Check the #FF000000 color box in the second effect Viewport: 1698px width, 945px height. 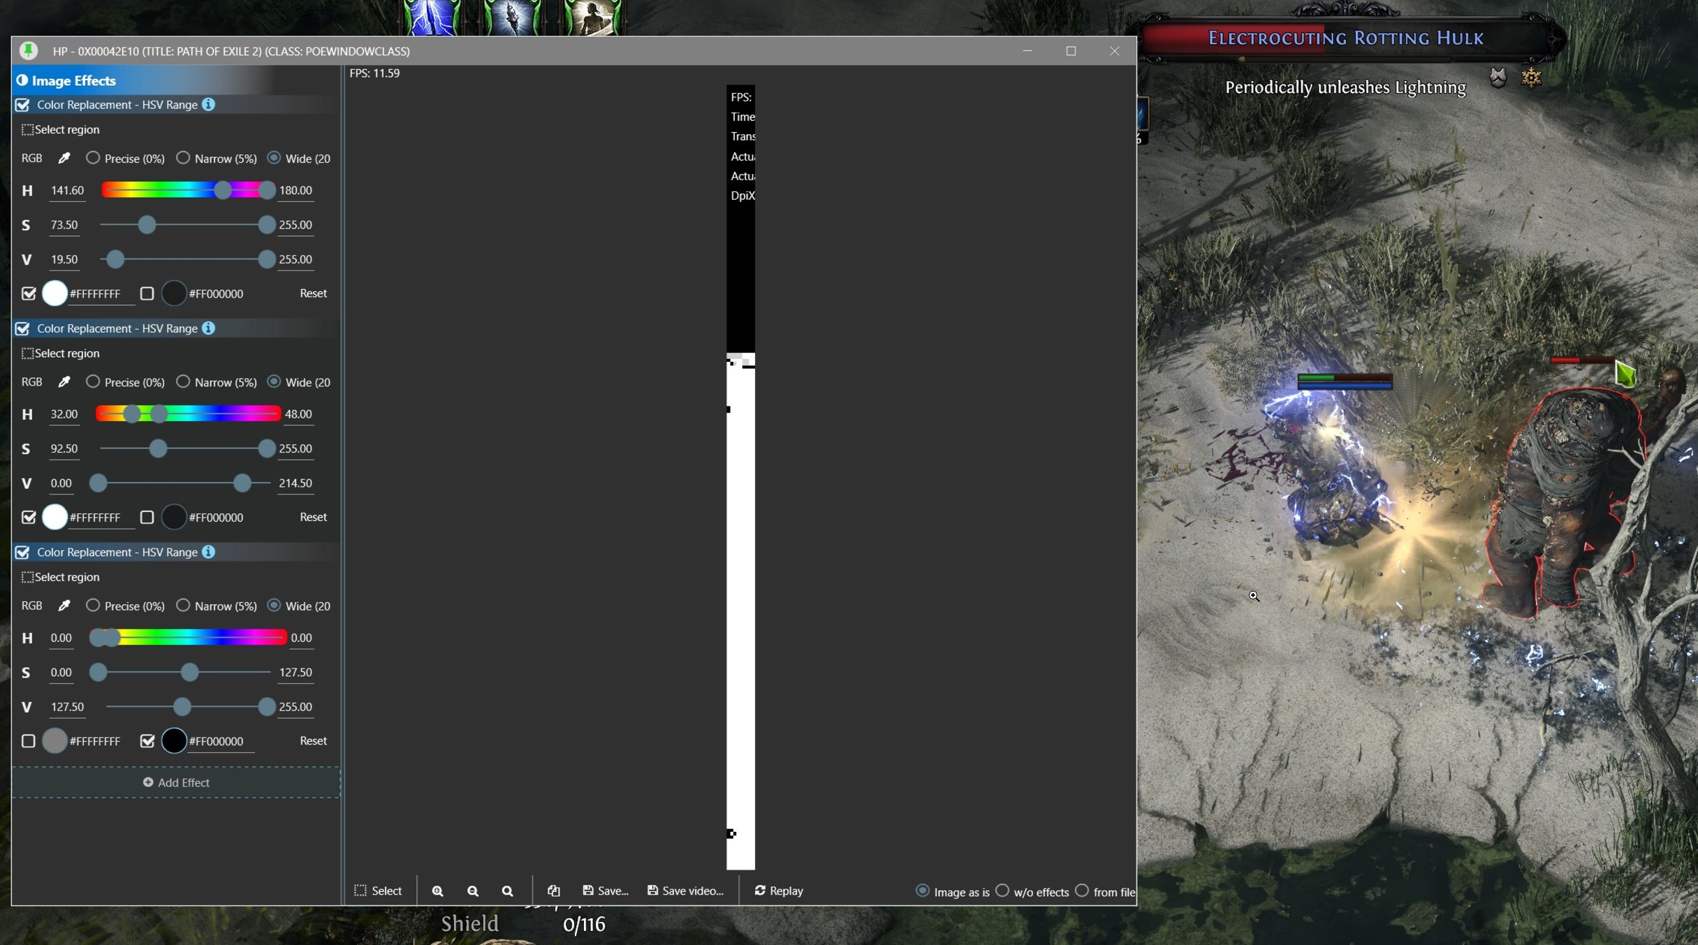point(147,518)
